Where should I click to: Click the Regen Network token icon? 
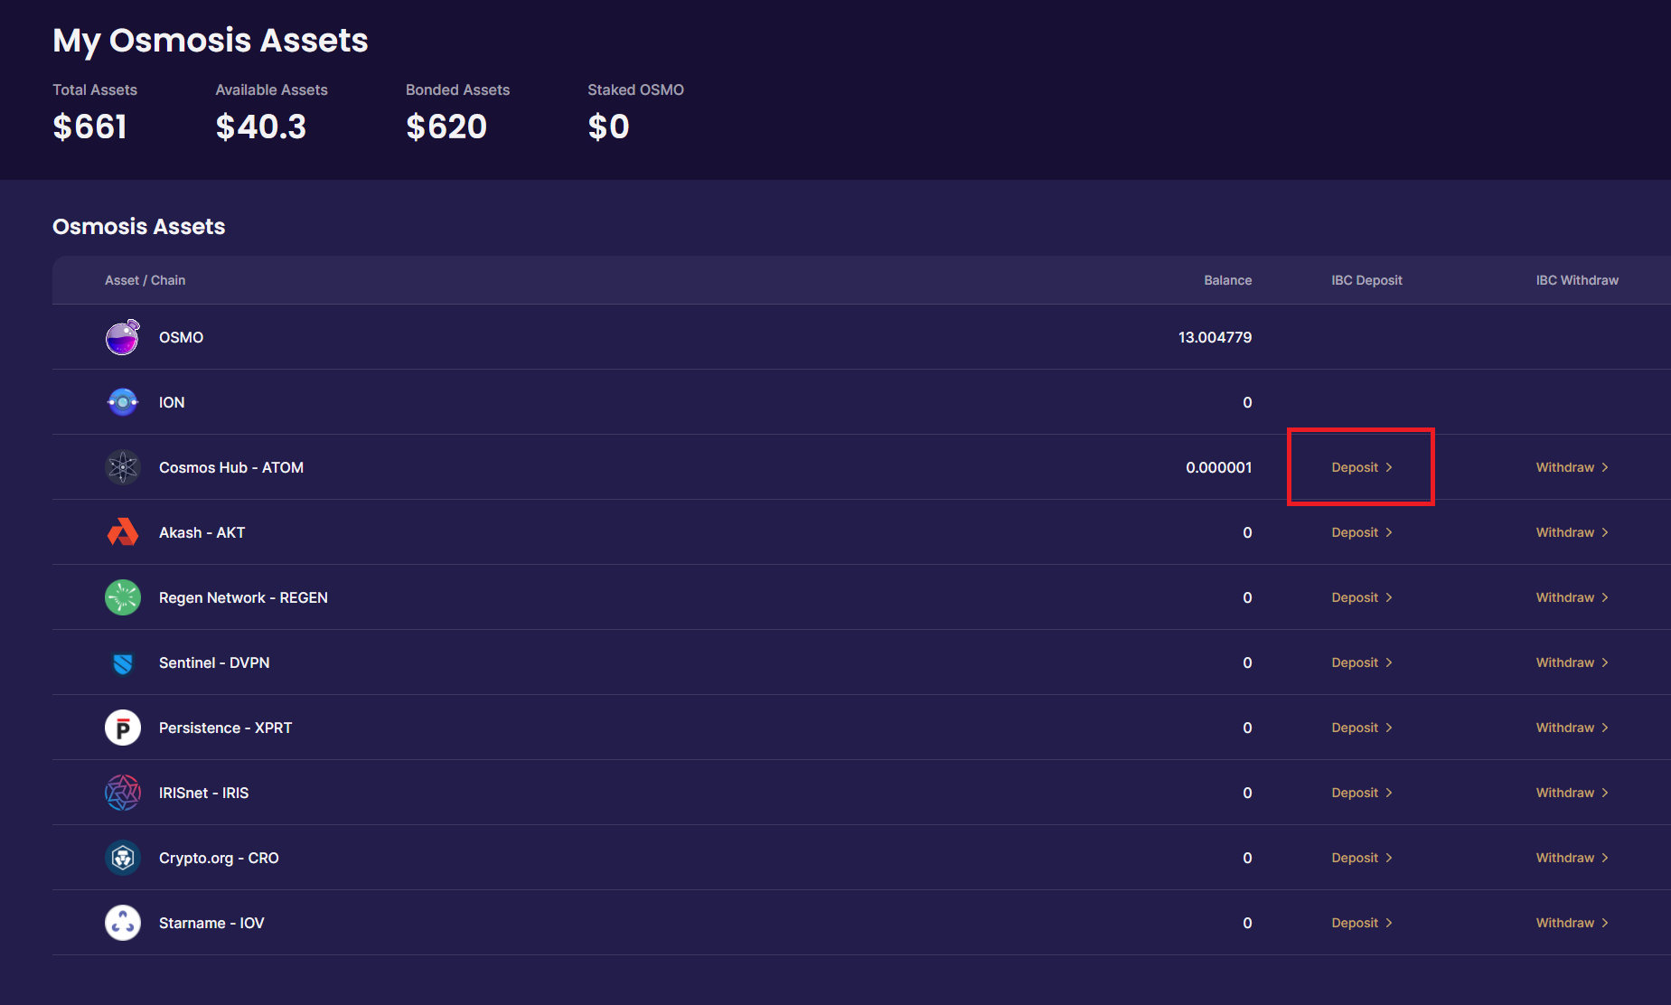point(123,597)
